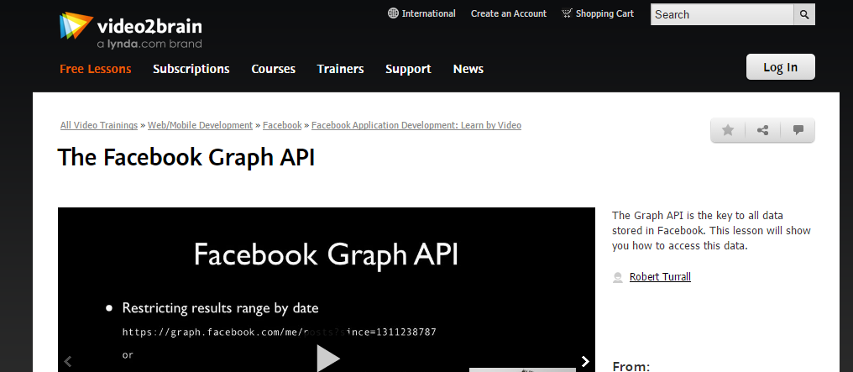Go to the Courses menu

tap(273, 69)
